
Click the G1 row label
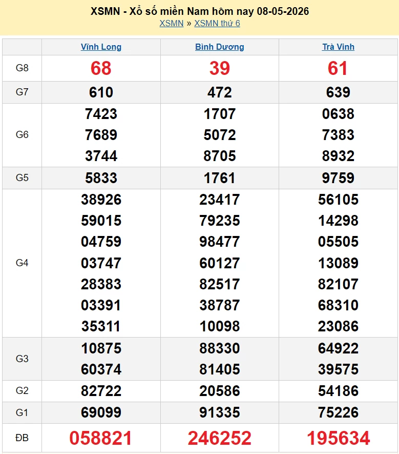[x=22, y=412]
